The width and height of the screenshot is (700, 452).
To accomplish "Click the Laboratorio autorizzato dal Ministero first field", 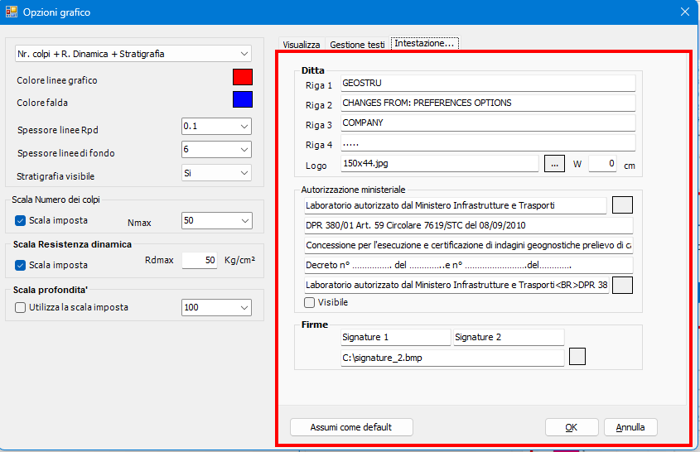I will (456, 205).
